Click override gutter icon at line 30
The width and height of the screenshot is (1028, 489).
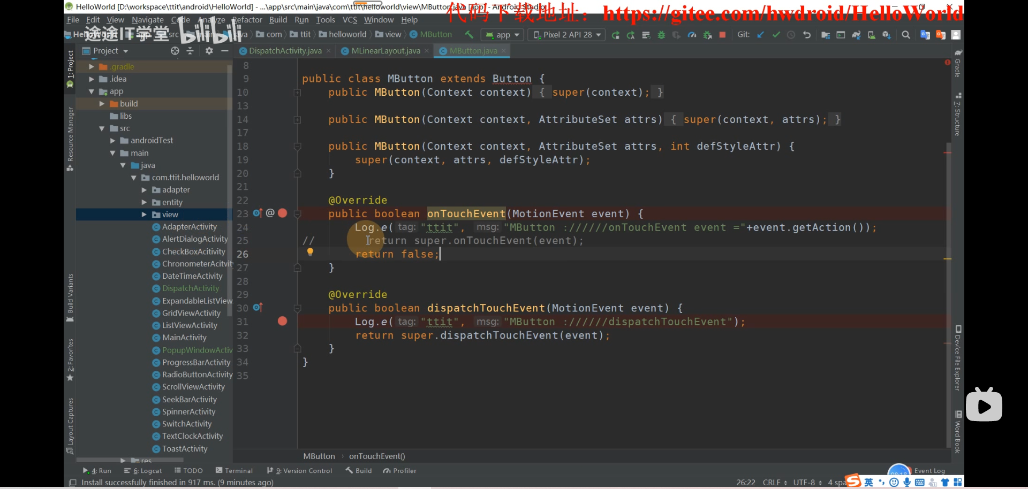point(258,308)
